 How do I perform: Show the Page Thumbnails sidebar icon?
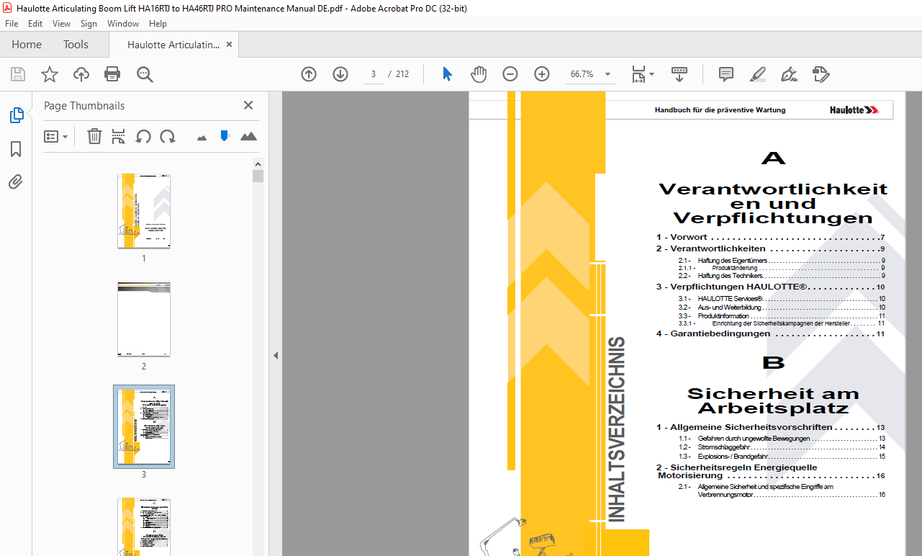point(16,115)
